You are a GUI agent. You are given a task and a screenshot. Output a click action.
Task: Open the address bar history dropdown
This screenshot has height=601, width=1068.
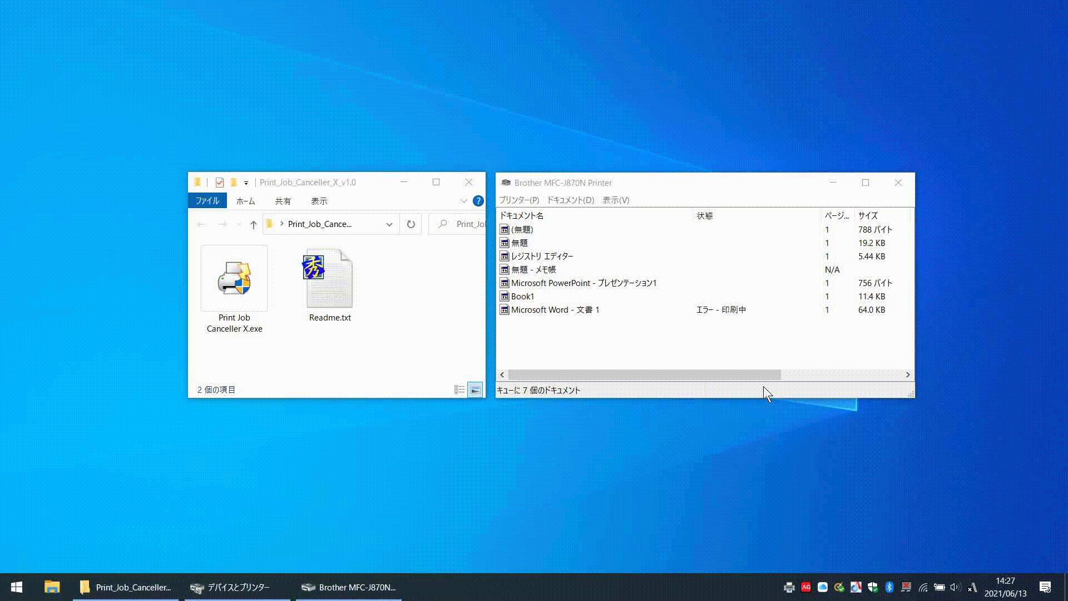click(389, 224)
